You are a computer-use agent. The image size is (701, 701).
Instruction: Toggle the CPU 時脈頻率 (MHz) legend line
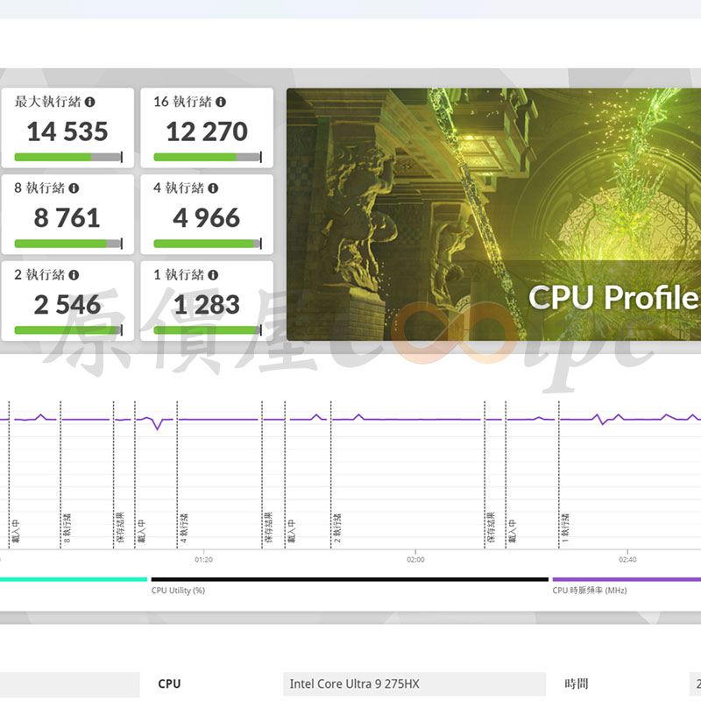pyautogui.click(x=627, y=579)
